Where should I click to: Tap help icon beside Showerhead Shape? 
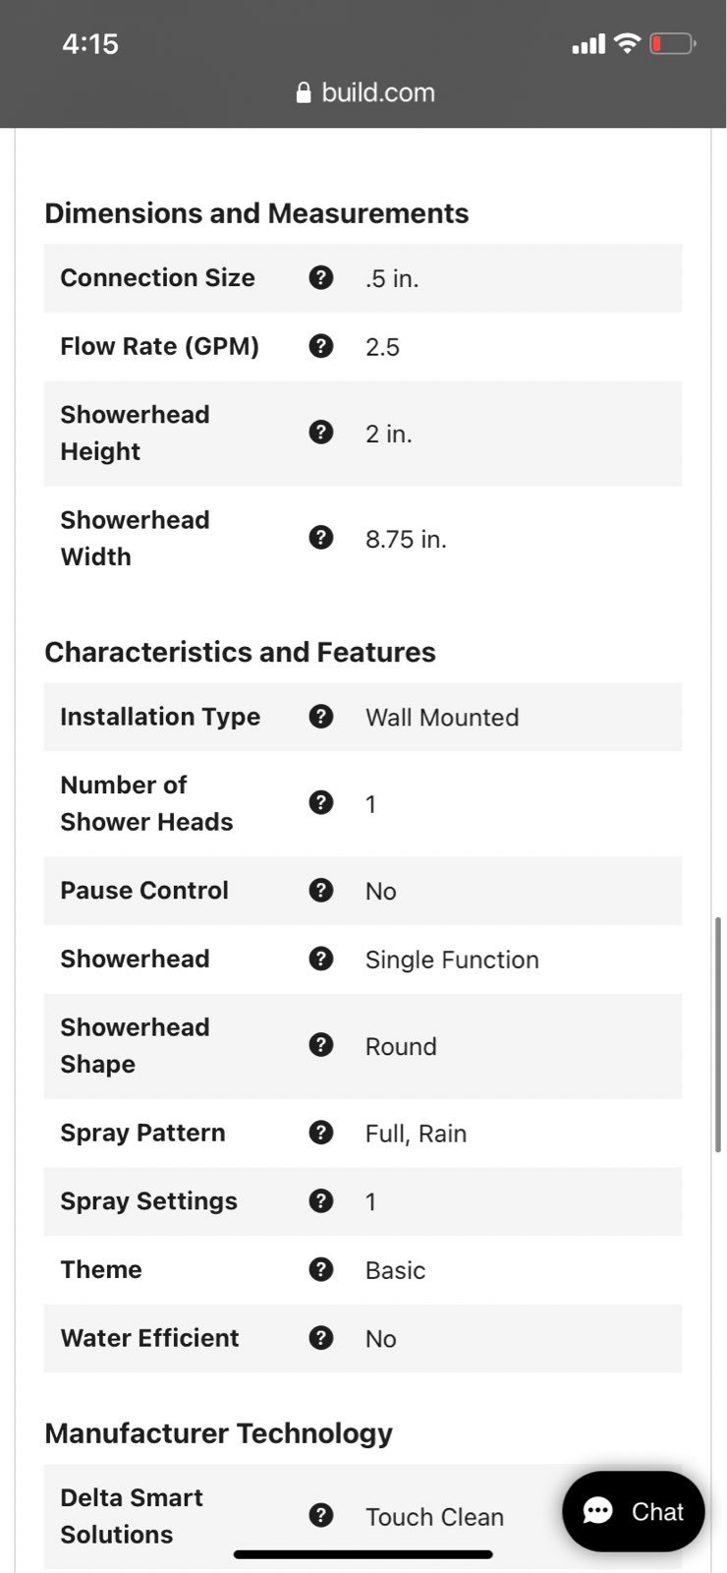click(x=321, y=1045)
